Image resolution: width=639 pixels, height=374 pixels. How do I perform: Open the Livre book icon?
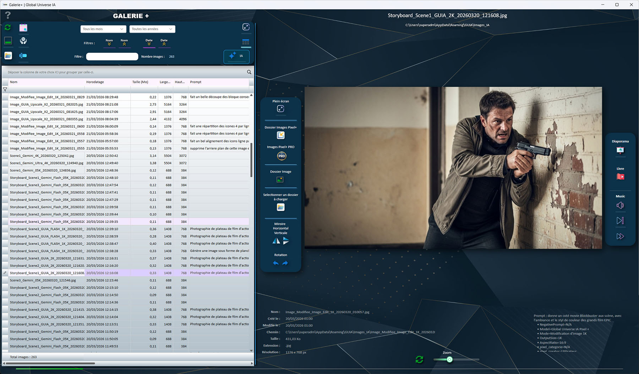[620, 177]
